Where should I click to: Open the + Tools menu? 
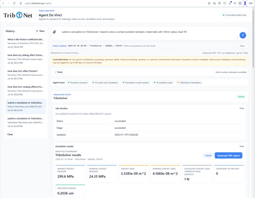(x=58, y=72)
